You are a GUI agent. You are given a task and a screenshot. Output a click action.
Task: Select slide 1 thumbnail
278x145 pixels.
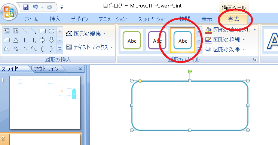point(45,103)
